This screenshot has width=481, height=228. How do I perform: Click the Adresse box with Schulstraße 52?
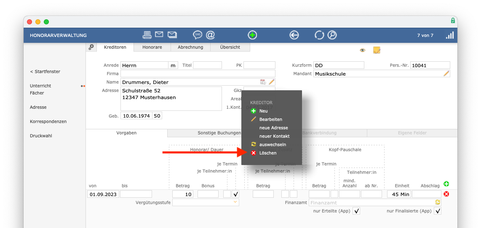point(171,98)
